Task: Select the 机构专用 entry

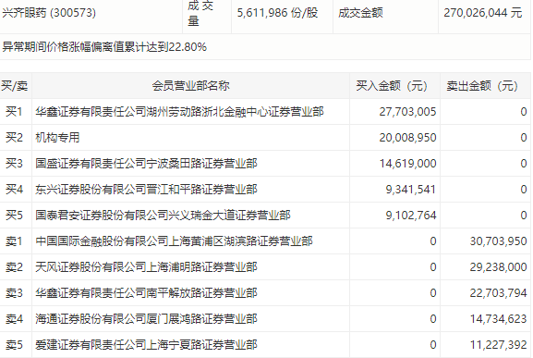Action: point(57,138)
